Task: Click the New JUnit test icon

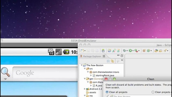Action: [114, 51]
